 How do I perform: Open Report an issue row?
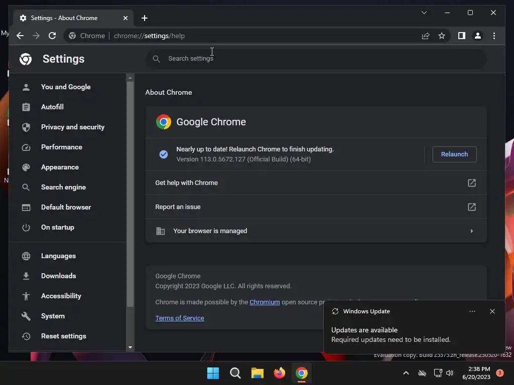tap(316, 207)
